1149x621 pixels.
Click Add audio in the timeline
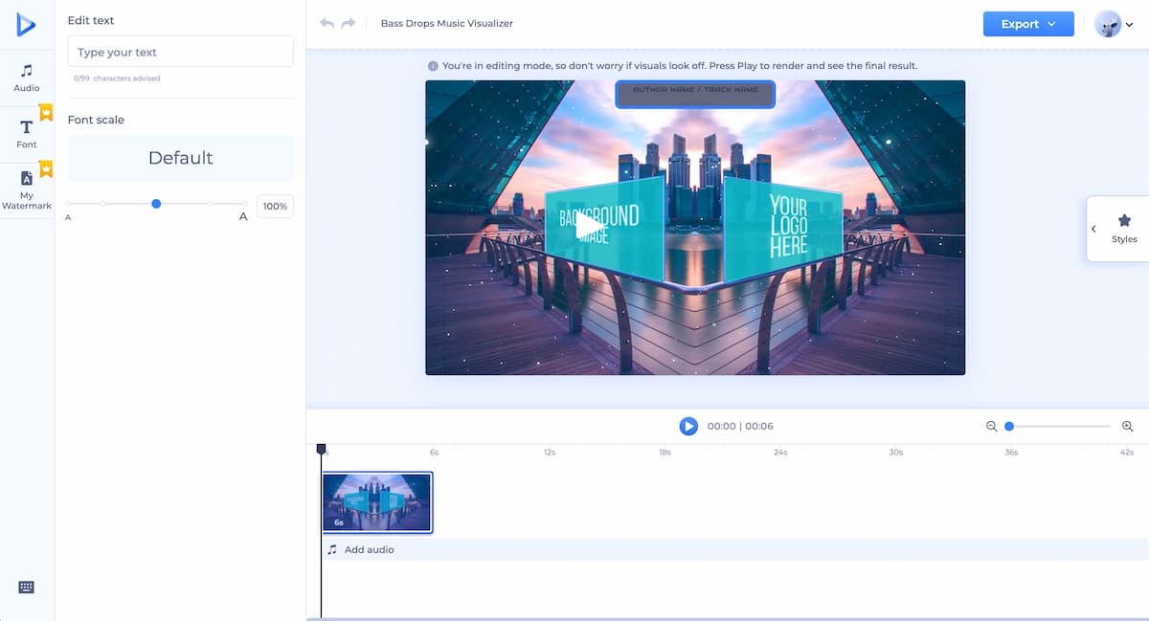pos(369,549)
